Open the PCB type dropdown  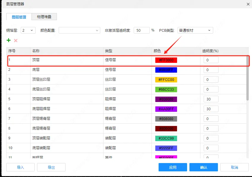tap(195, 30)
